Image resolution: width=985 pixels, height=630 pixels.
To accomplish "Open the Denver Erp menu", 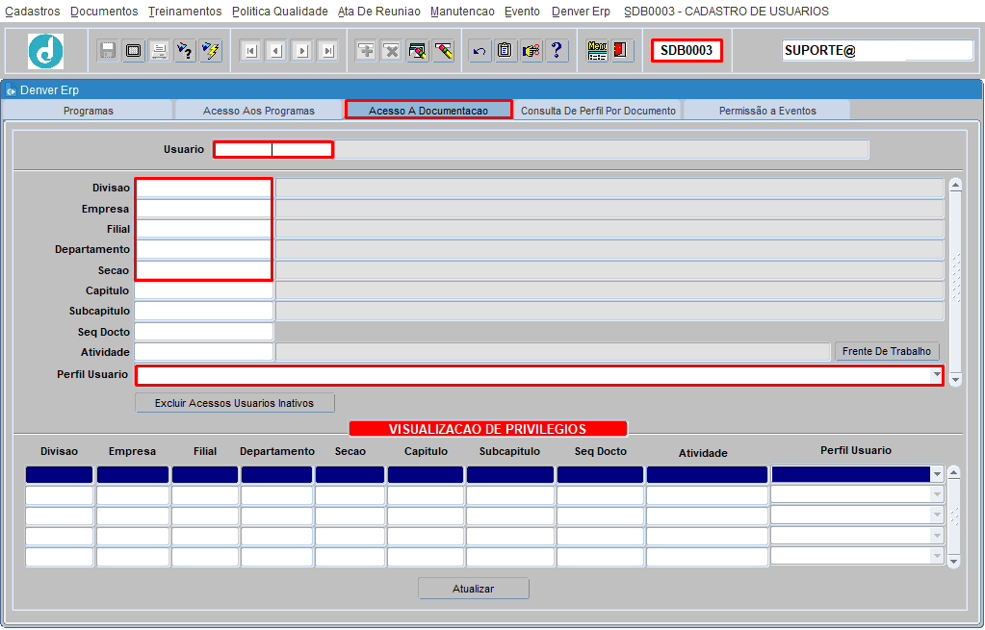I will point(581,12).
